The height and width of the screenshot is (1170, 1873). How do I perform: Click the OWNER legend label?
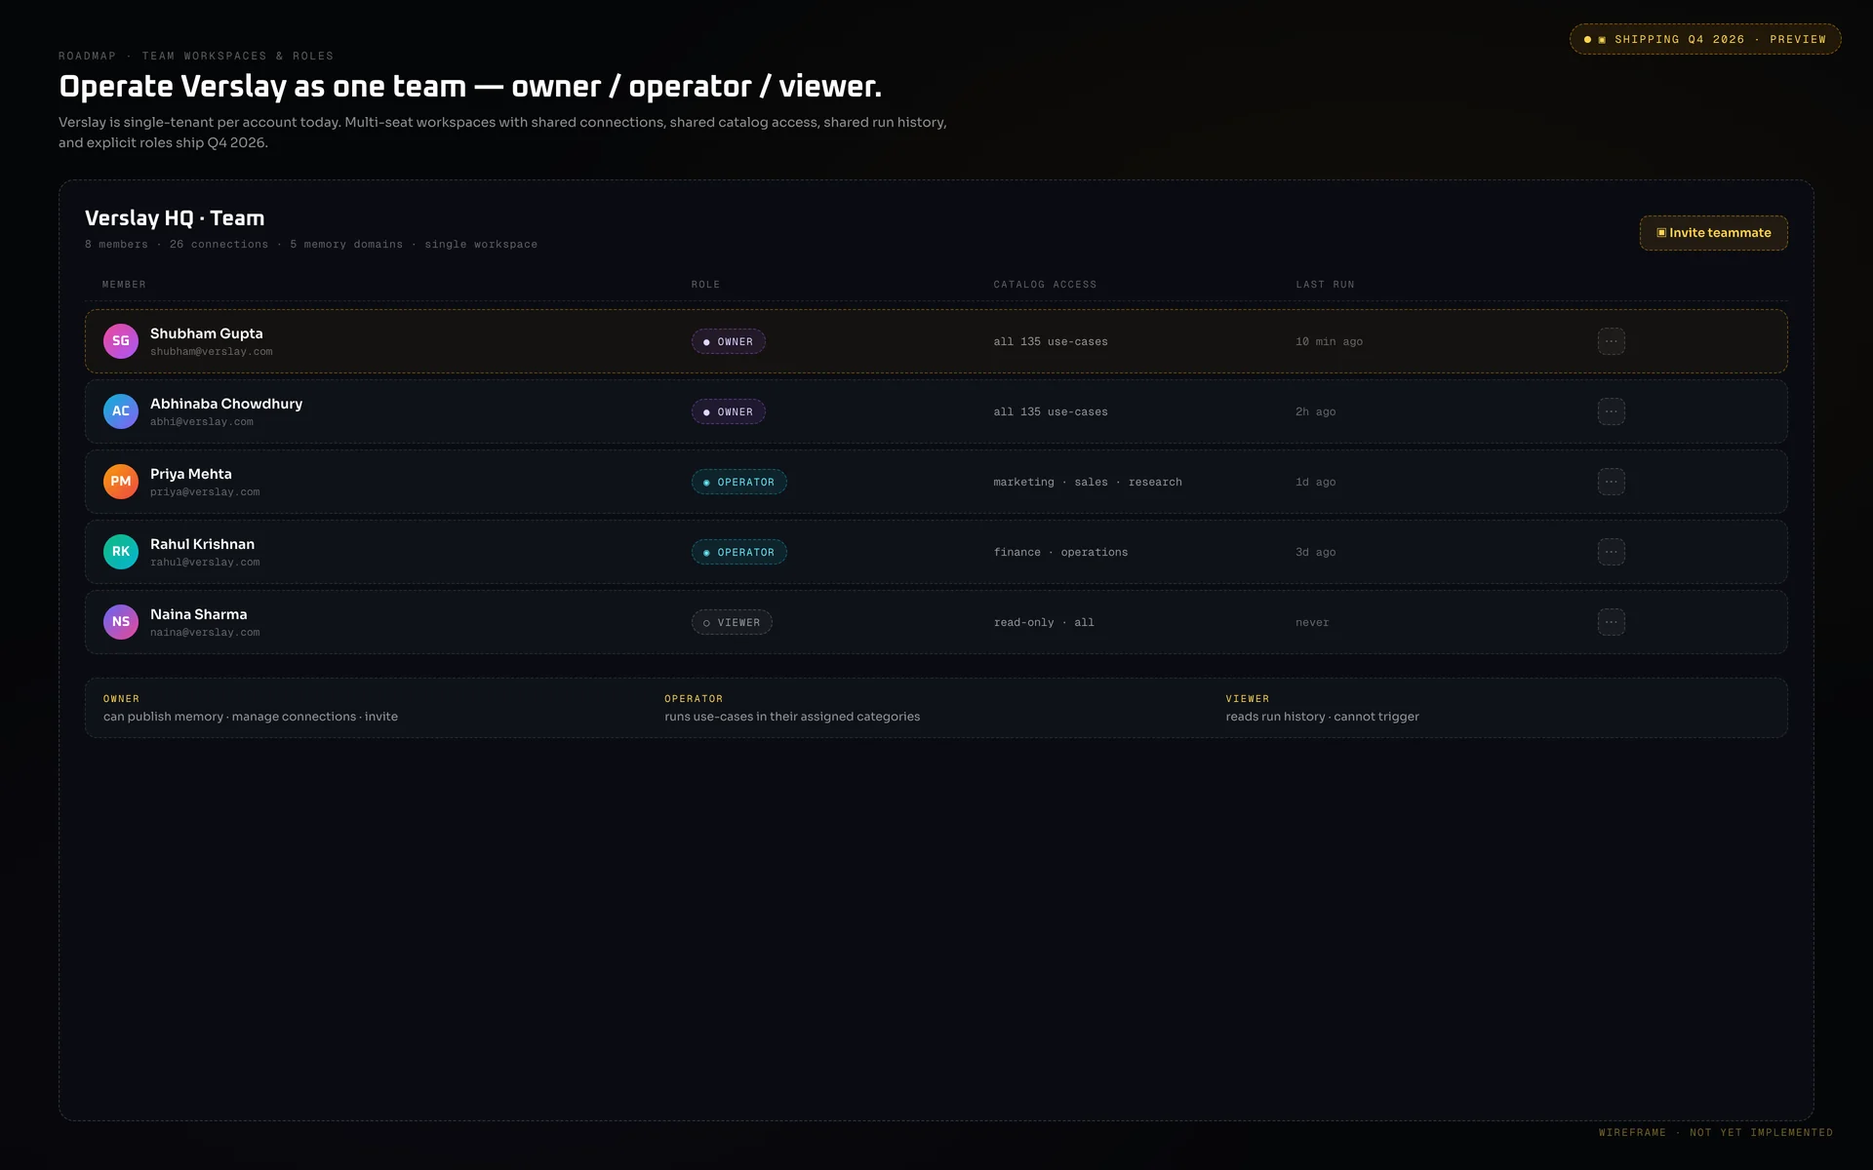pyautogui.click(x=121, y=699)
